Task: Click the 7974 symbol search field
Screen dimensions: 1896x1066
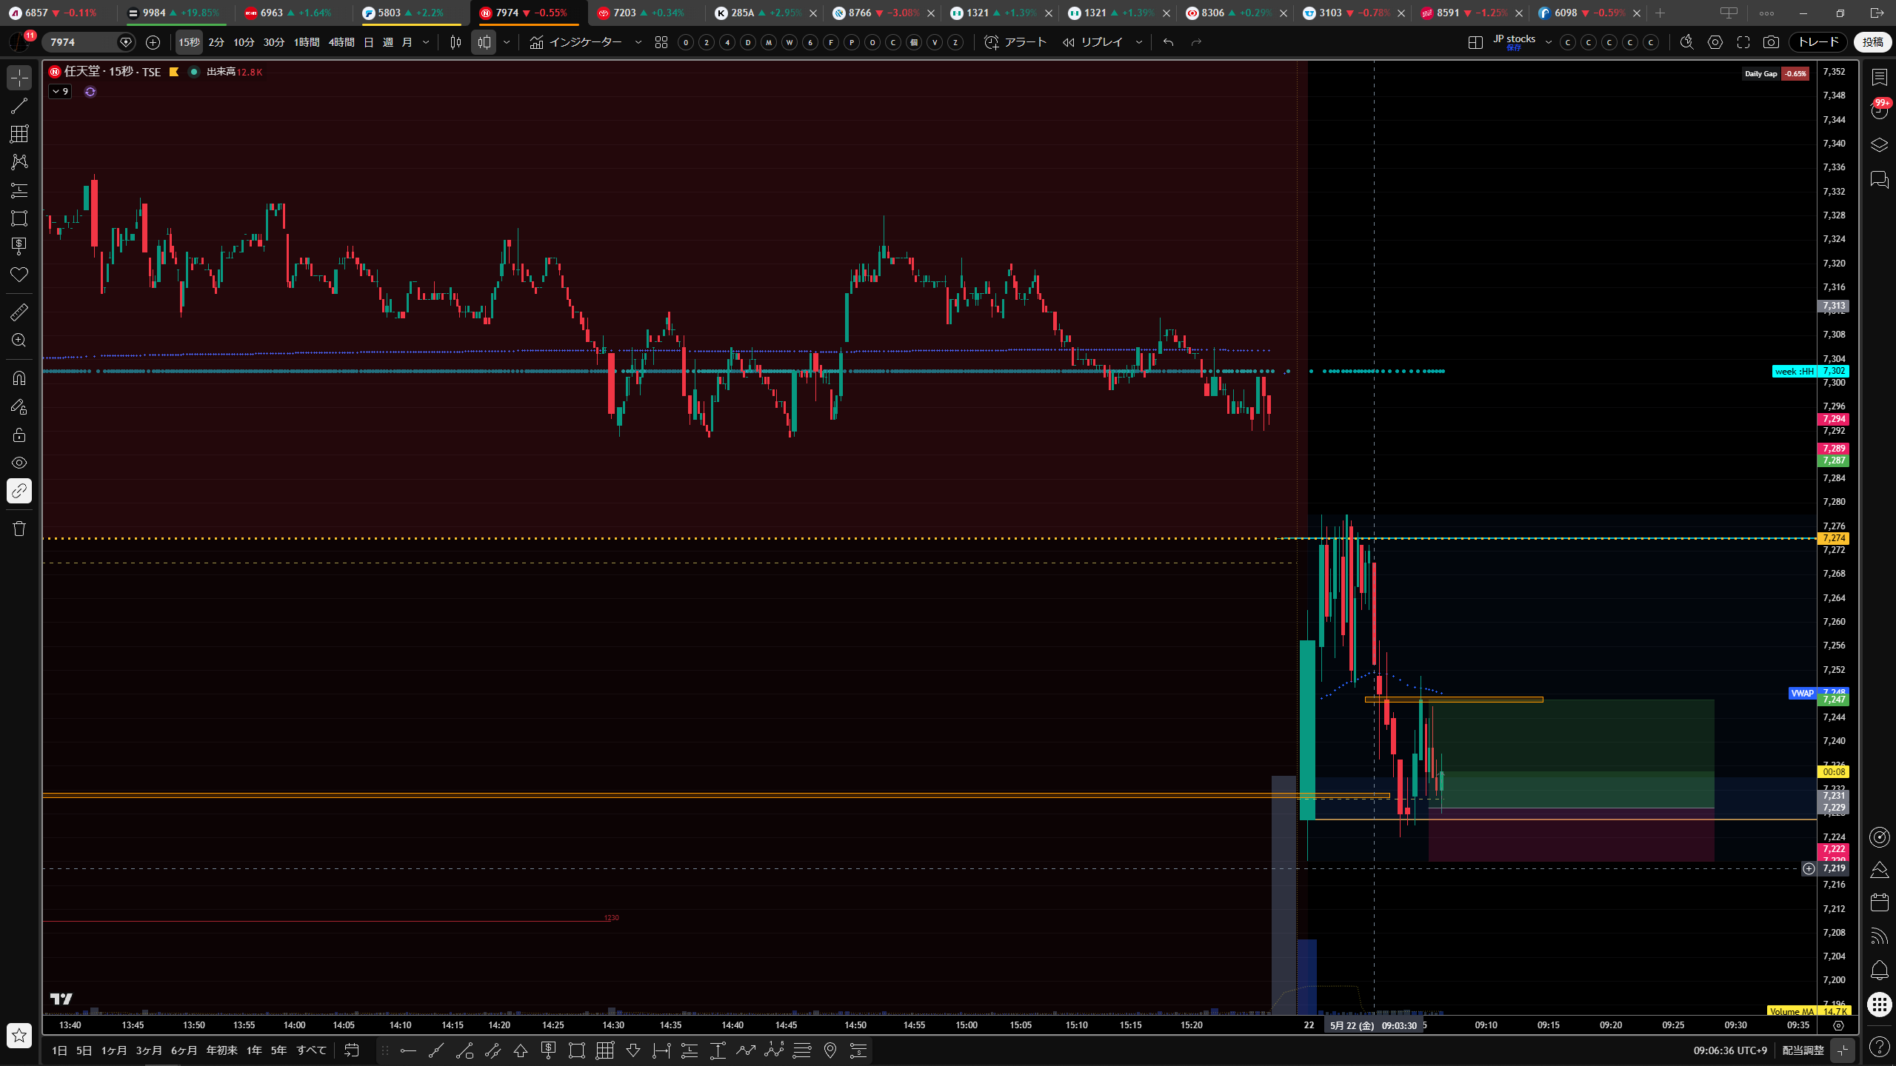Action: (81, 42)
